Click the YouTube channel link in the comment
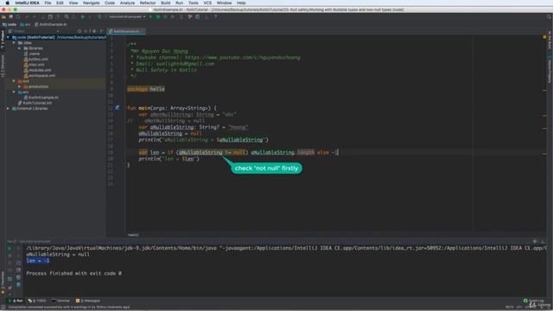This screenshot has height=311, width=553. click(x=243, y=58)
